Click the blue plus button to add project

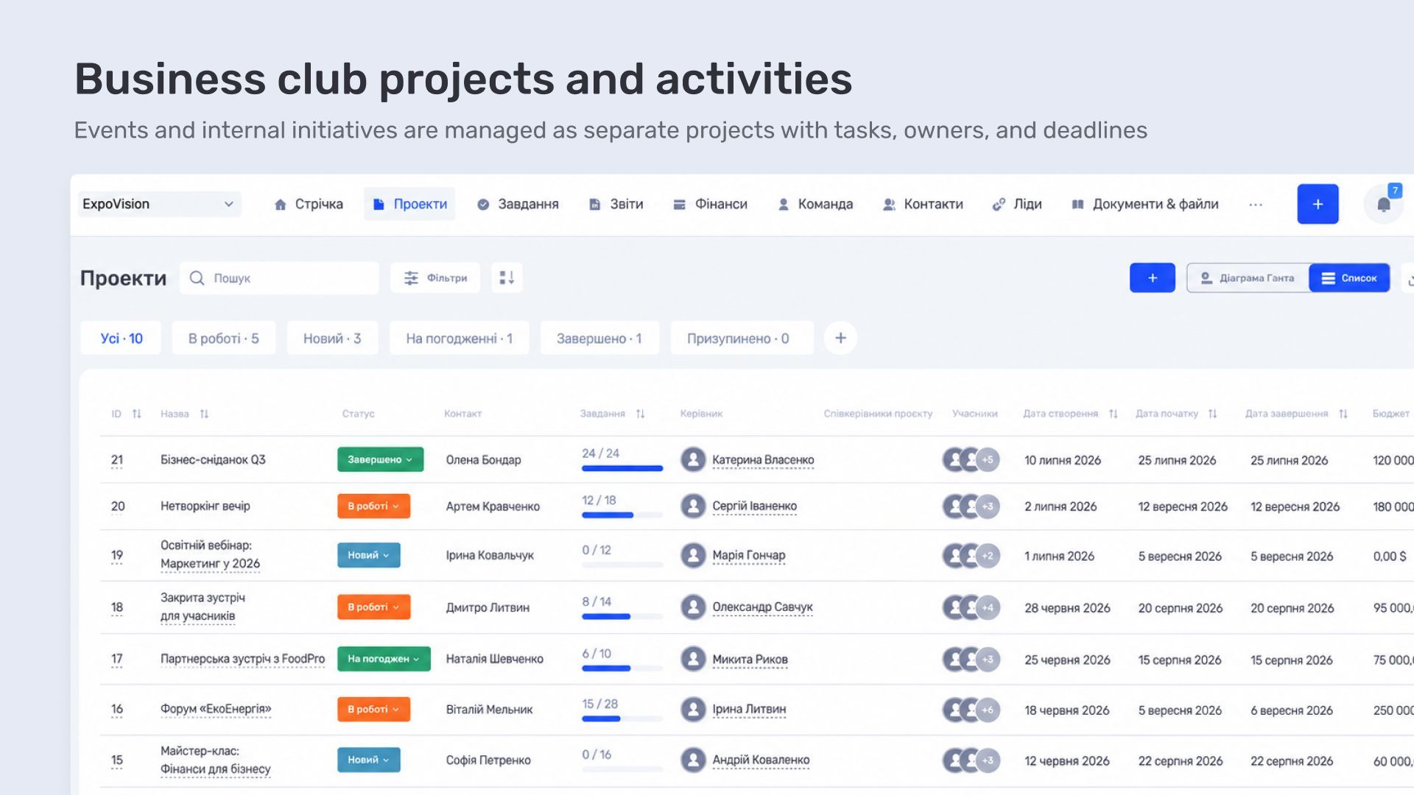click(x=1152, y=278)
